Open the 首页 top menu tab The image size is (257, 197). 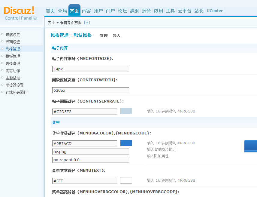click(x=50, y=11)
